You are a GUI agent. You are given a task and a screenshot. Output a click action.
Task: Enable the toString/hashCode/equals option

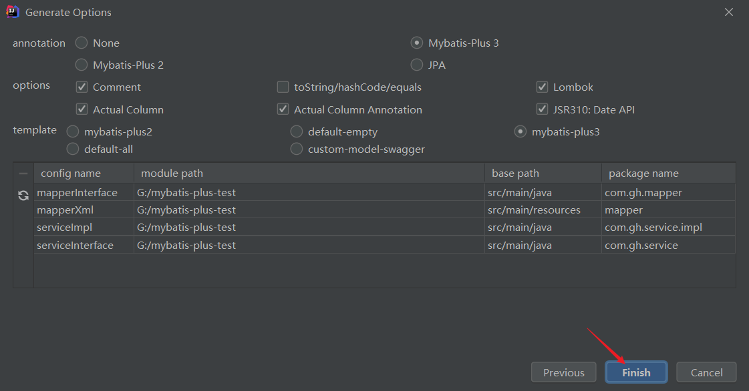(x=283, y=87)
